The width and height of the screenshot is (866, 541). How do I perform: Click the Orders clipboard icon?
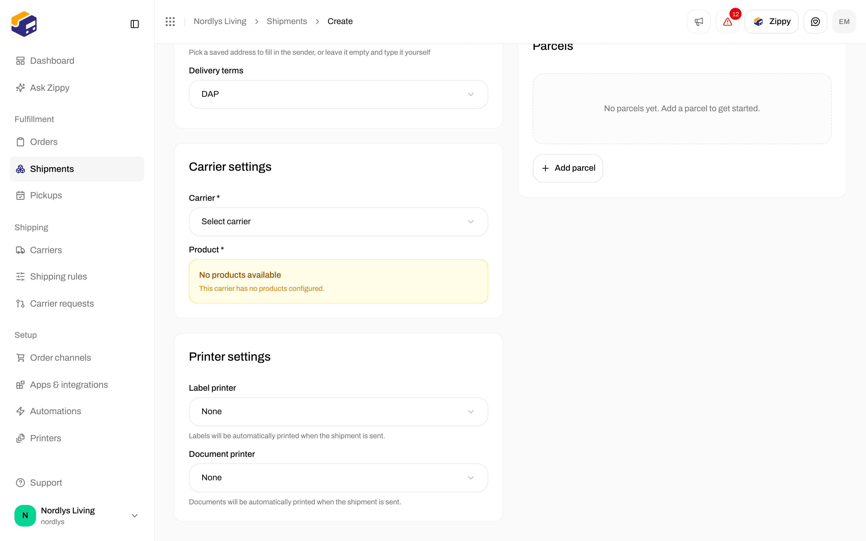pos(20,142)
